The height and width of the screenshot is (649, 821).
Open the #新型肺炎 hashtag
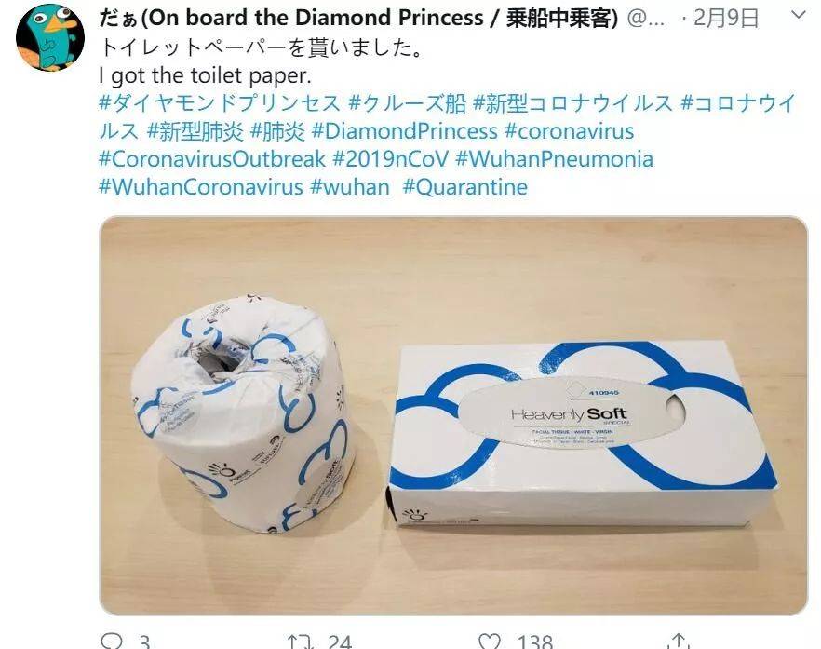click(x=195, y=131)
